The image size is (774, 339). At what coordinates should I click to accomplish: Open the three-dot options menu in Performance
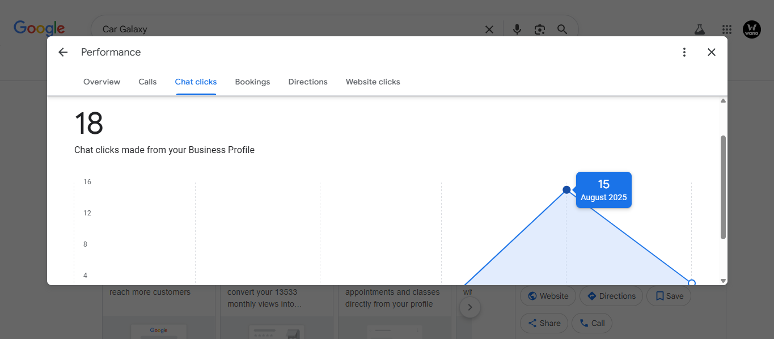684,52
